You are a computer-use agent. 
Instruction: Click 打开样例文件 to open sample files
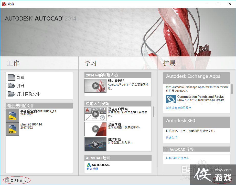(12, 94)
